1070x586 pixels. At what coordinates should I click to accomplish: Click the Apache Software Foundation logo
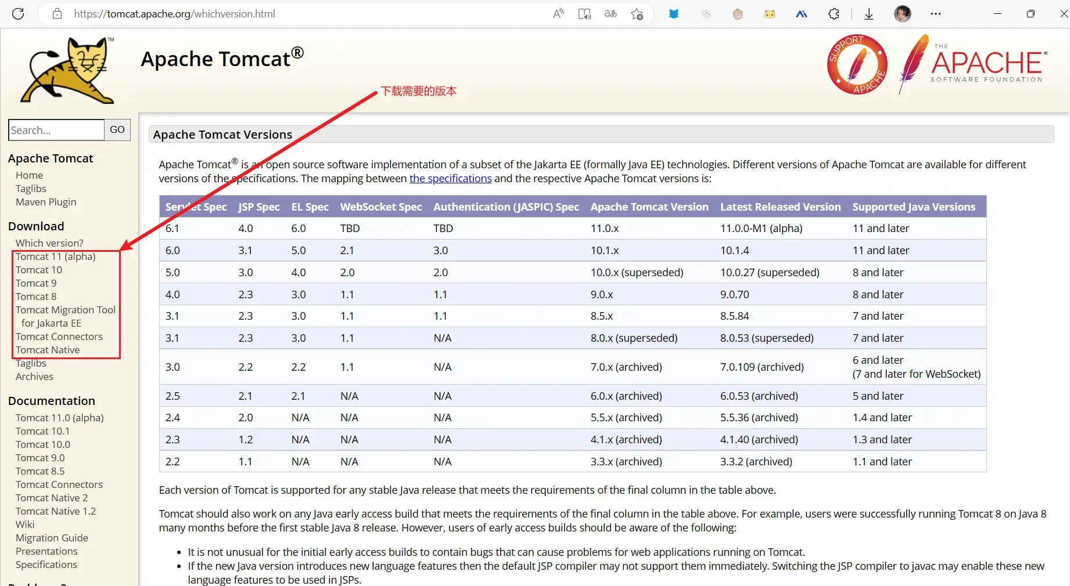(973, 64)
